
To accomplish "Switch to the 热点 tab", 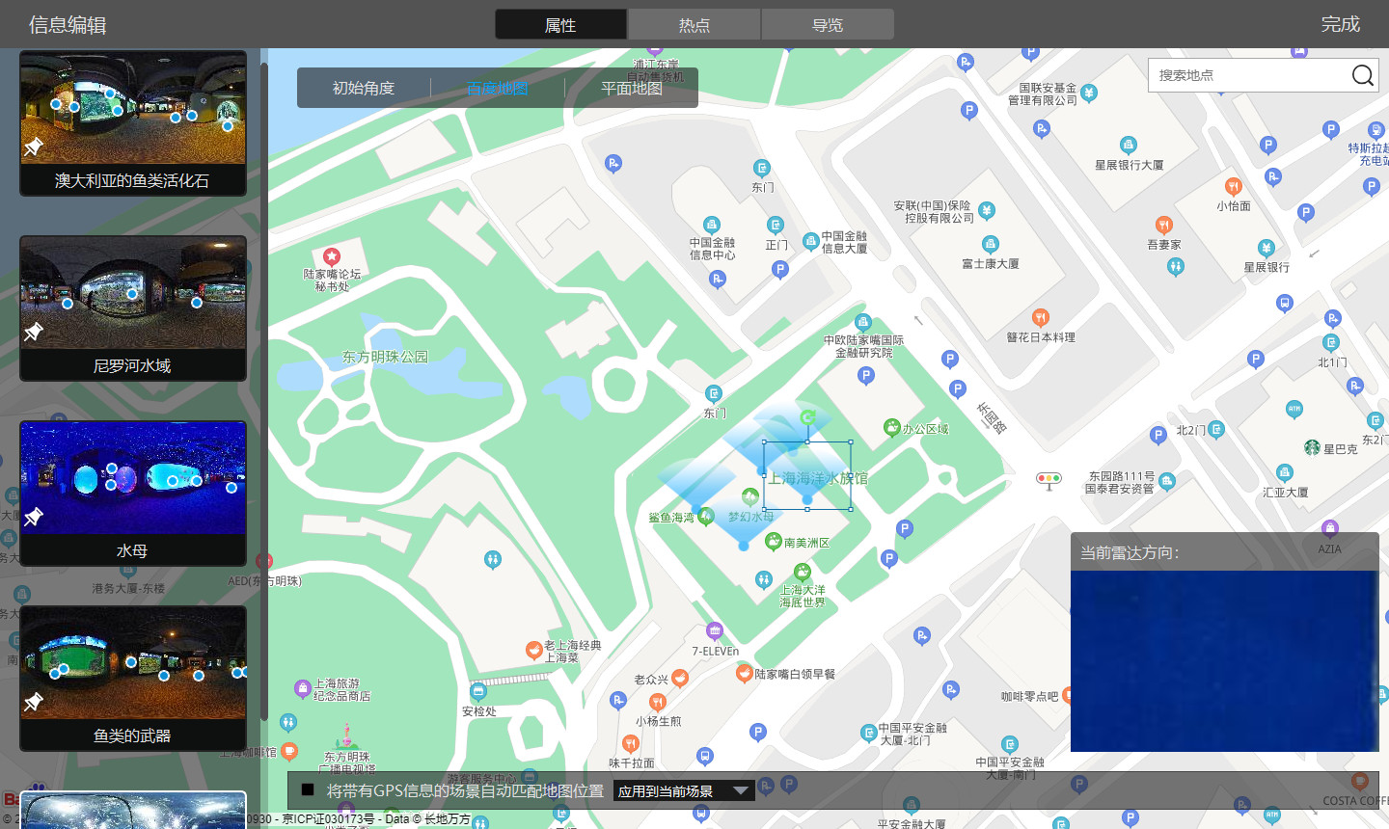I will coord(694,25).
